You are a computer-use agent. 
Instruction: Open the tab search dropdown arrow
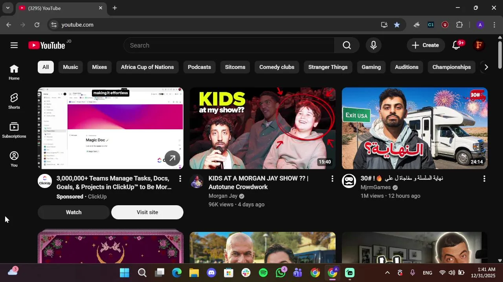[7, 8]
